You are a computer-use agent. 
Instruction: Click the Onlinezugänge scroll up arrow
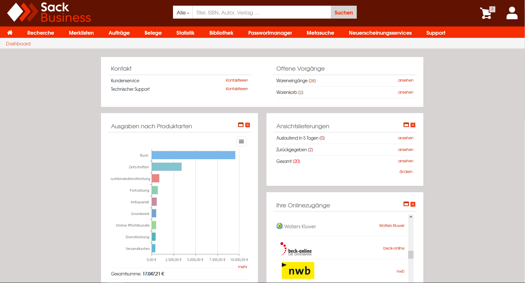click(x=411, y=217)
